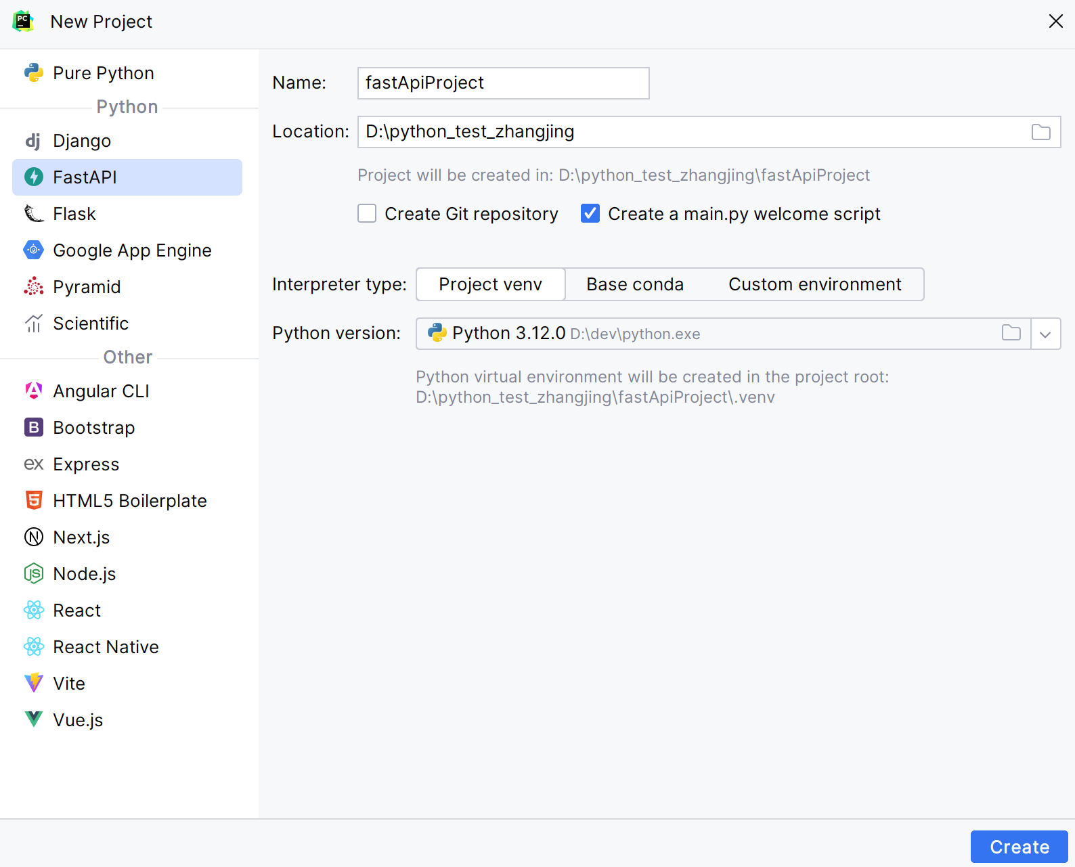Click the Django "dj" icon
Image resolution: width=1075 pixels, height=867 pixels.
33,141
